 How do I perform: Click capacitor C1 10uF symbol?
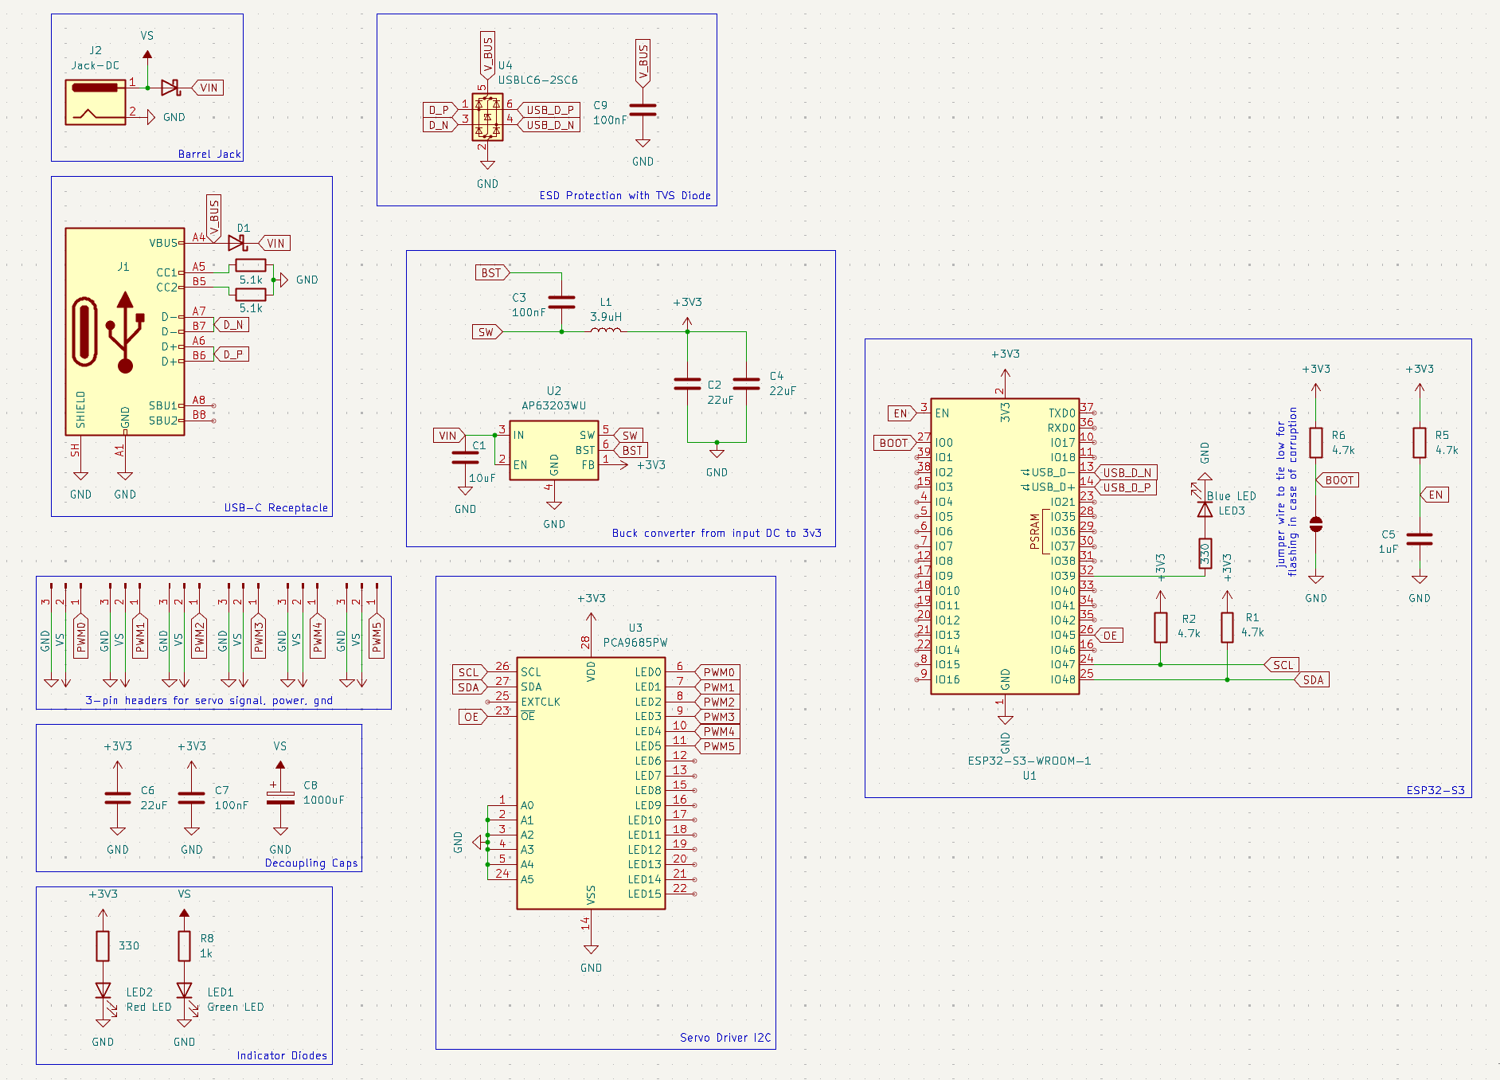tap(465, 457)
